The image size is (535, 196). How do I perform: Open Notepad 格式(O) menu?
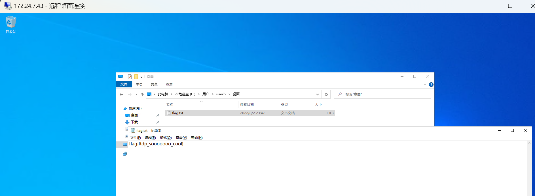pos(166,138)
